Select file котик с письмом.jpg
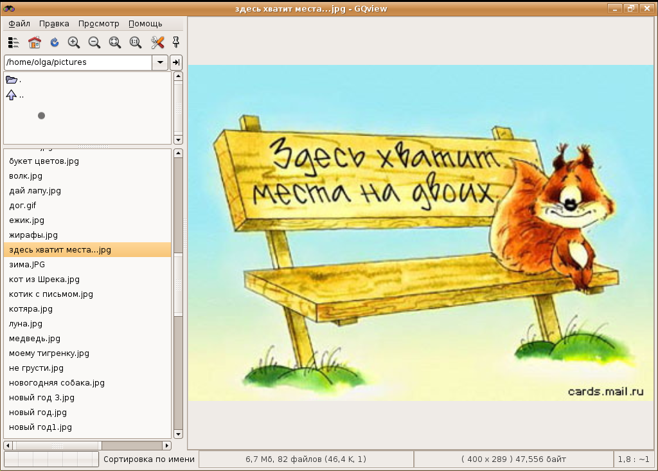This screenshot has width=658, height=471. tap(87, 294)
